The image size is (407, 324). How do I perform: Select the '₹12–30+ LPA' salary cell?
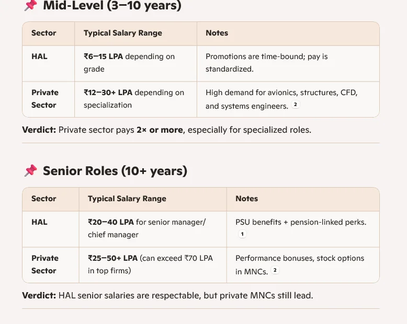(134, 99)
